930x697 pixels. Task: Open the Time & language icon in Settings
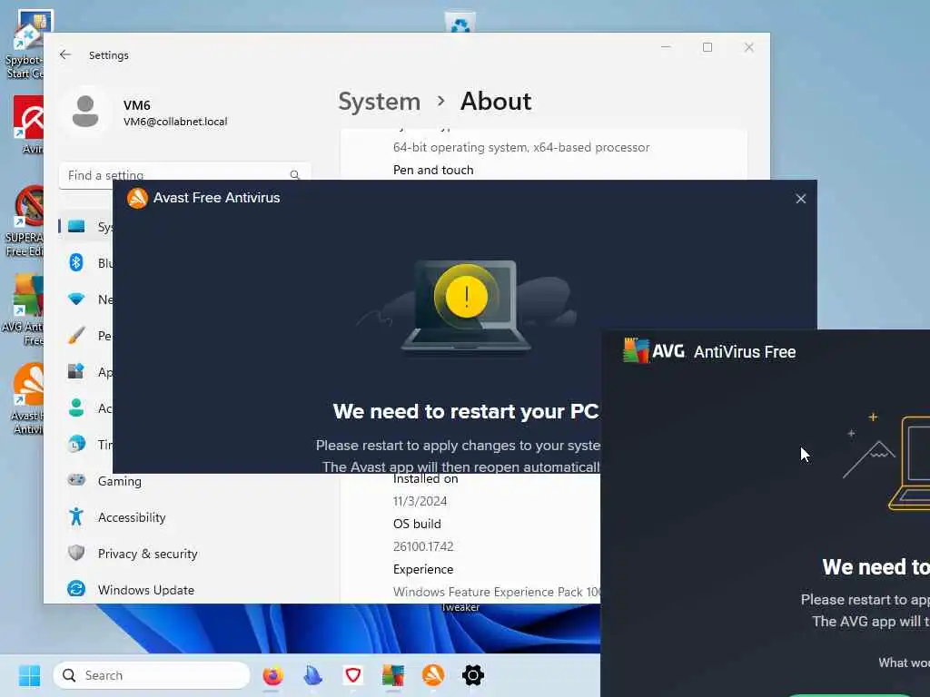click(x=76, y=444)
